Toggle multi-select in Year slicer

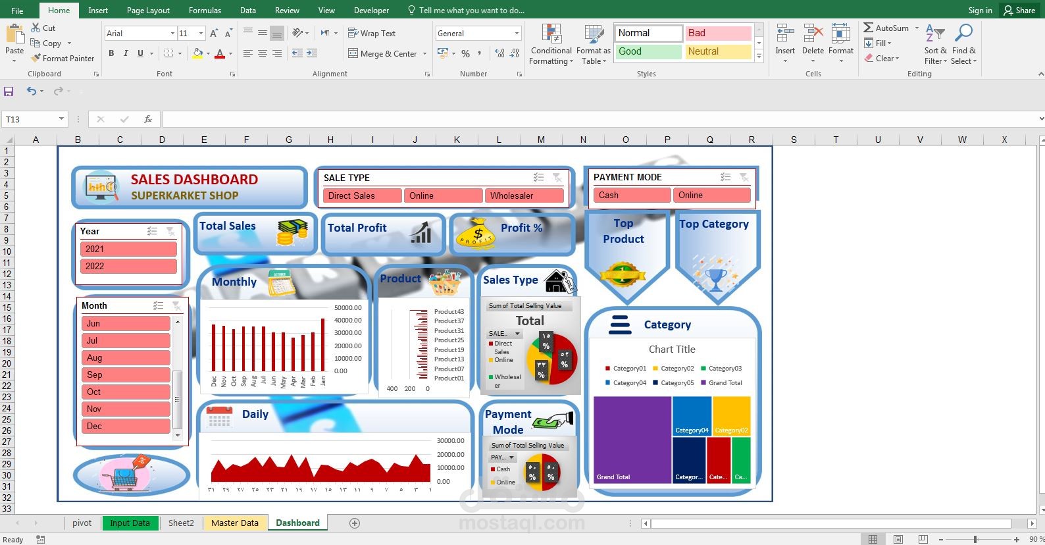pyautogui.click(x=152, y=231)
